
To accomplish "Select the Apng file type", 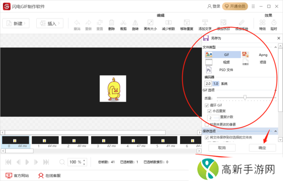I will click(x=259, y=55).
